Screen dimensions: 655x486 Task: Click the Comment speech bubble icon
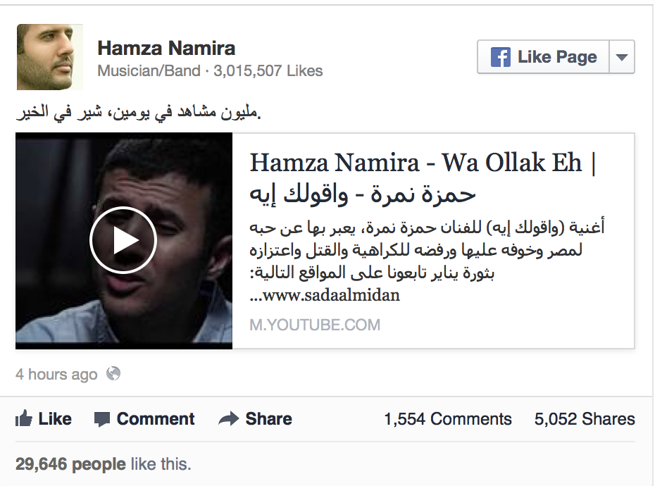click(102, 419)
